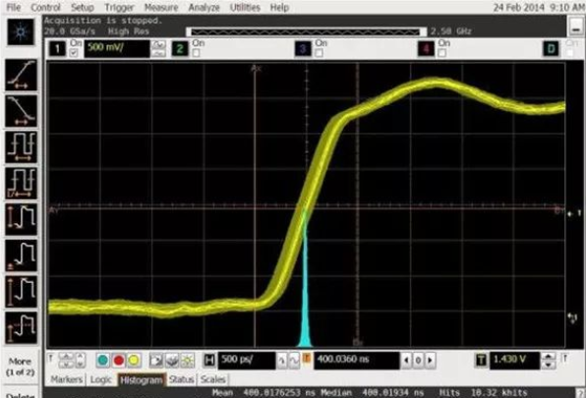The image size is (586, 398).
Task: Click the 400.0360 ns position field
Action: 357,361
